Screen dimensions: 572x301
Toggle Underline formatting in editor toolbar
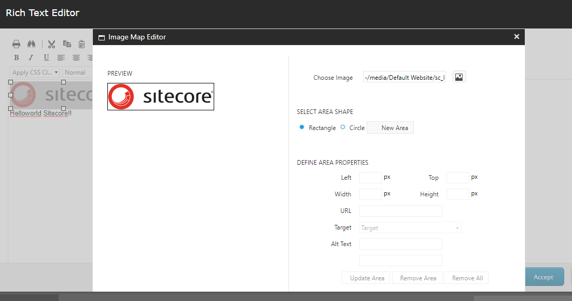(x=46, y=58)
